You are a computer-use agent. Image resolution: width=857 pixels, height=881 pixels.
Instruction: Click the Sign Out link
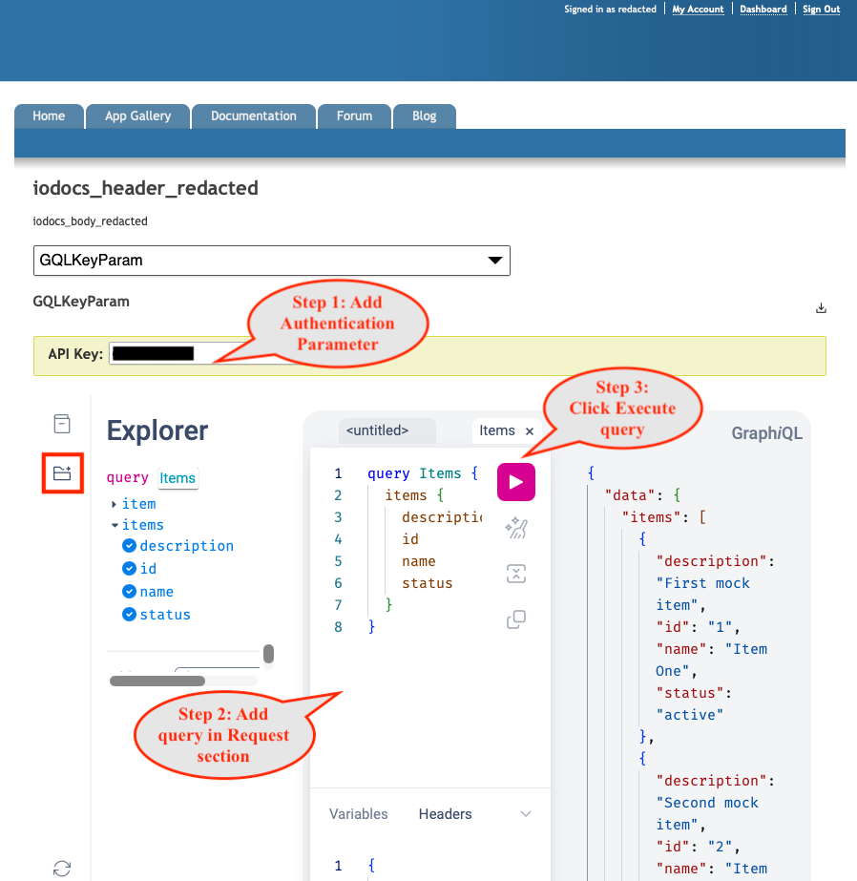tap(821, 9)
